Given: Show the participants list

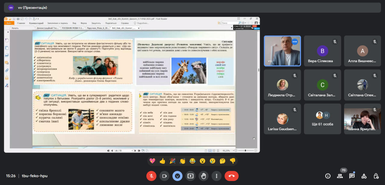Looking at the screenshot, I should (340, 176).
